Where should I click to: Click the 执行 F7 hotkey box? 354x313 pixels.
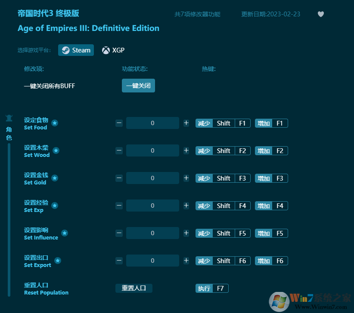click(212, 288)
